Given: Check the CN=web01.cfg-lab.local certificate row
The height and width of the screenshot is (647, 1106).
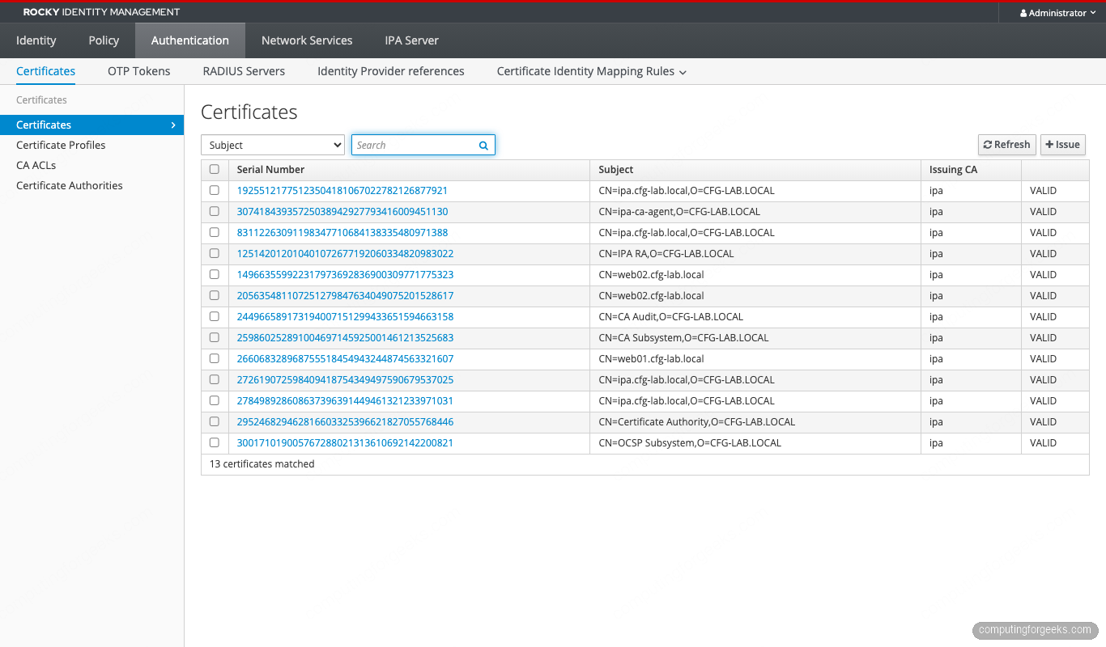Looking at the screenshot, I should click(x=215, y=358).
